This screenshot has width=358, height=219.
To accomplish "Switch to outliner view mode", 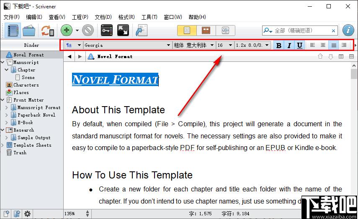I will click(x=225, y=31).
